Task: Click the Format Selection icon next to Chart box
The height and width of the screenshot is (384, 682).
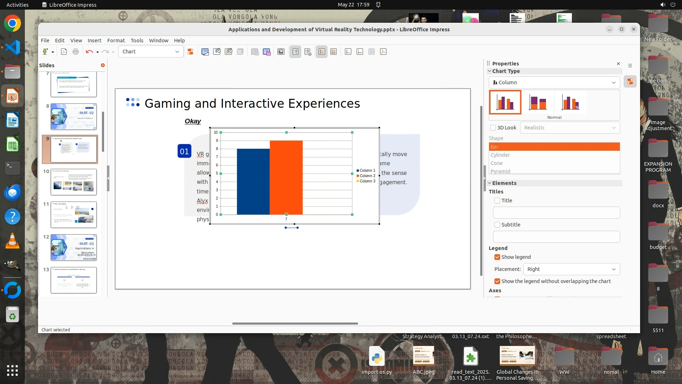Action: click(190, 52)
